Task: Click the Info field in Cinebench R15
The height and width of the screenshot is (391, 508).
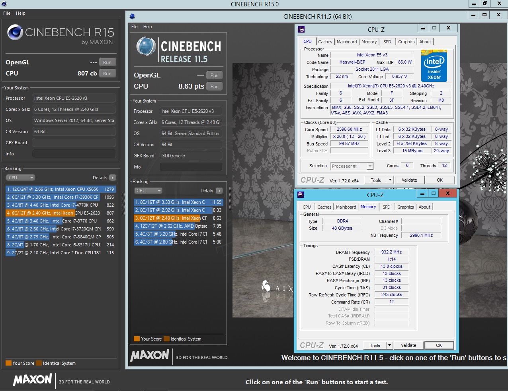Action: tap(74, 154)
